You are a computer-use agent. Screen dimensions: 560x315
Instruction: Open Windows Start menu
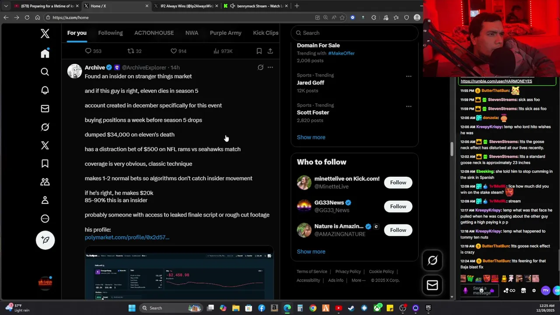(x=132, y=308)
